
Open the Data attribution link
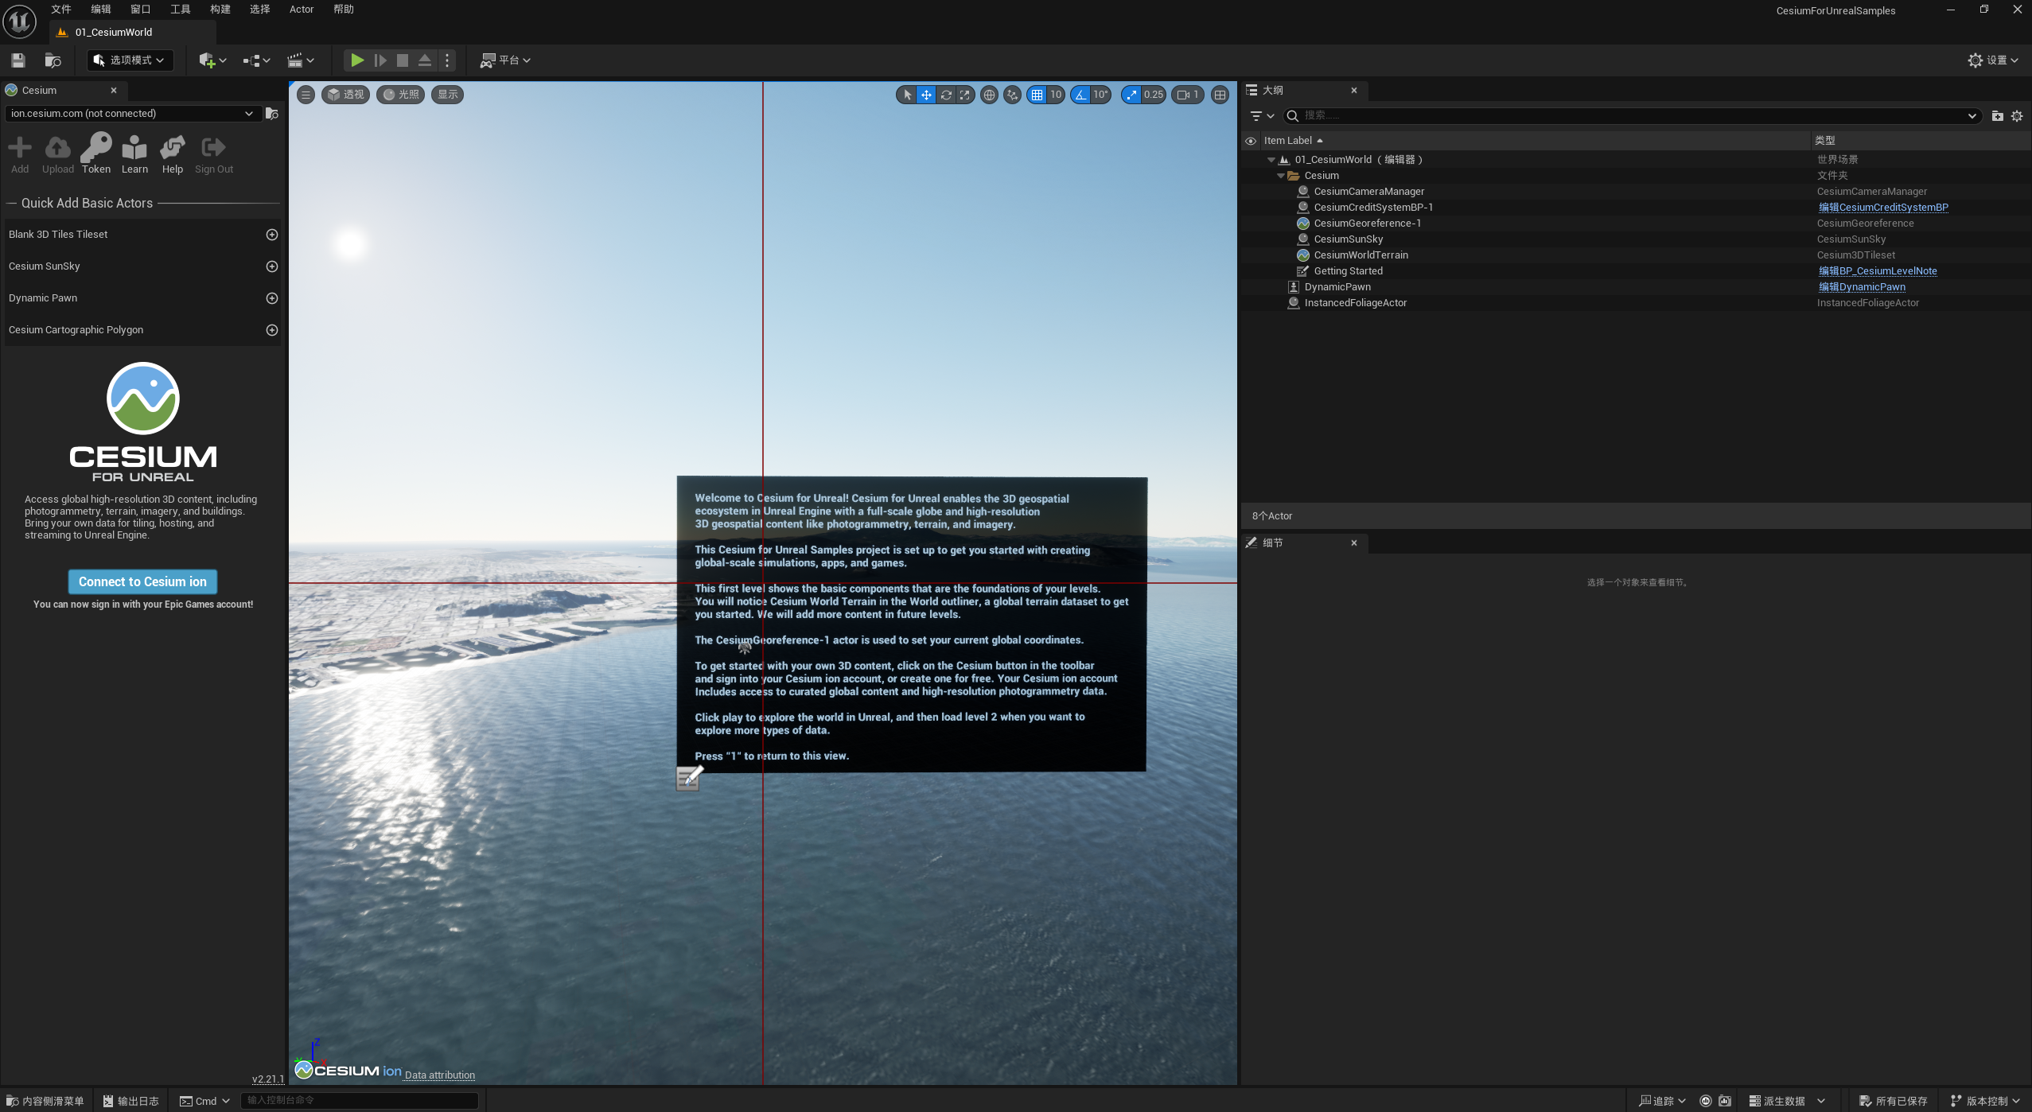pyautogui.click(x=439, y=1075)
